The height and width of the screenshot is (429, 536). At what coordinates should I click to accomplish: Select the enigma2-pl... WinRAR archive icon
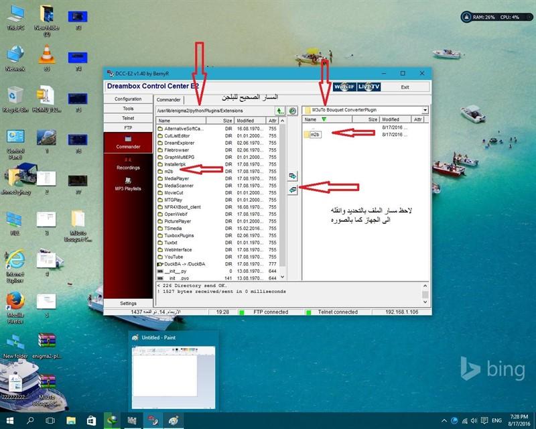click(x=47, y=346)
